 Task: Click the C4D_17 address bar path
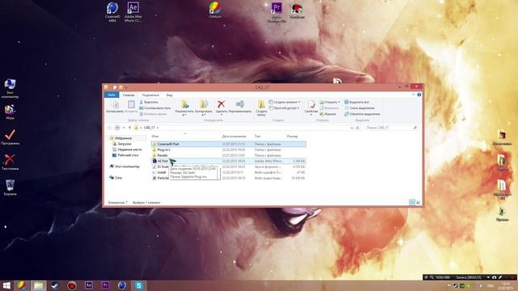point(150,128)
